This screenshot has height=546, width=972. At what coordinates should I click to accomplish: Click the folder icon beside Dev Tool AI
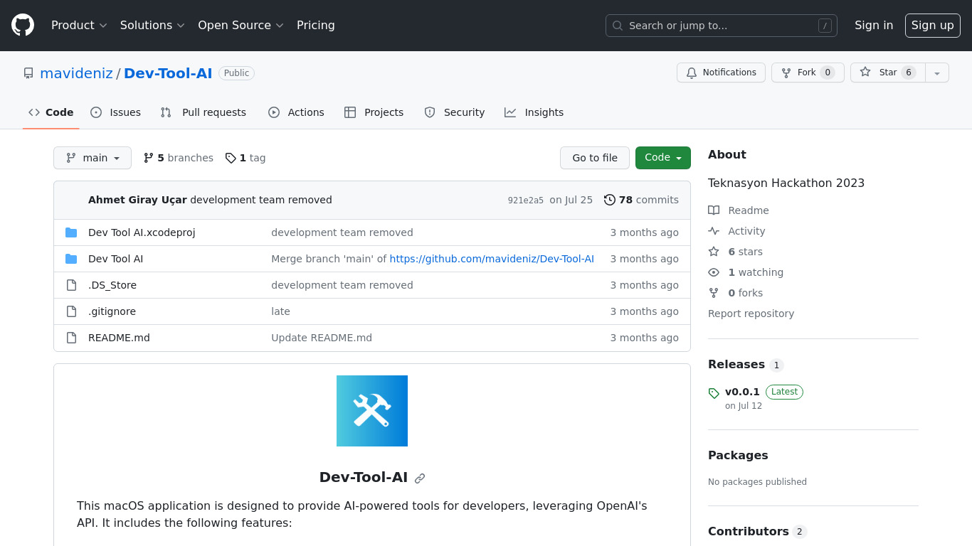tap(71, 259)
